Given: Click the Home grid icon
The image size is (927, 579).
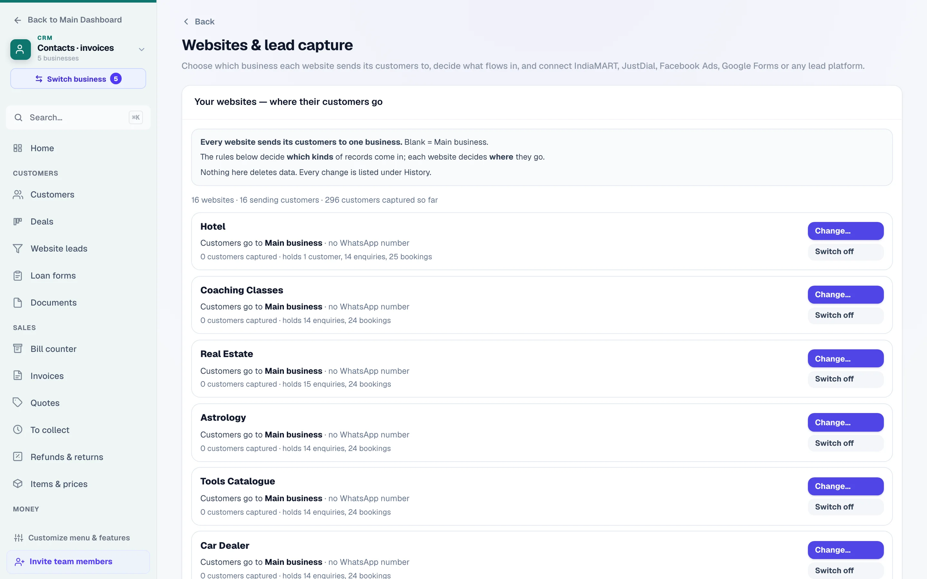Looking at the screenshot, I should pyautogui.click(x=18, y=148).
